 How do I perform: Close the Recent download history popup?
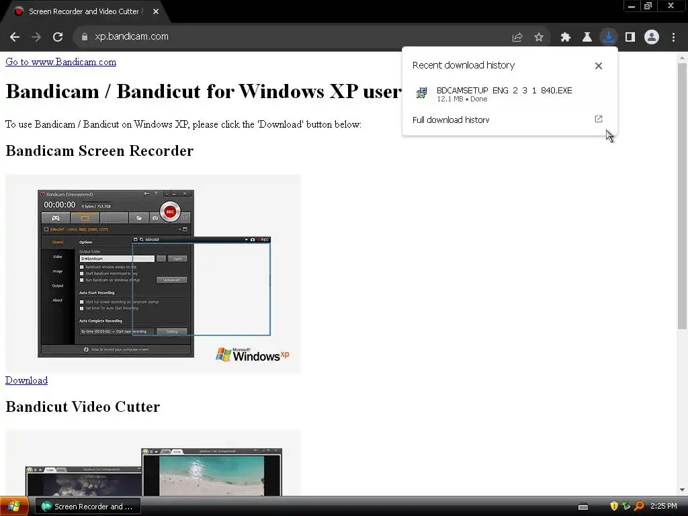click(x=599, y=66)
